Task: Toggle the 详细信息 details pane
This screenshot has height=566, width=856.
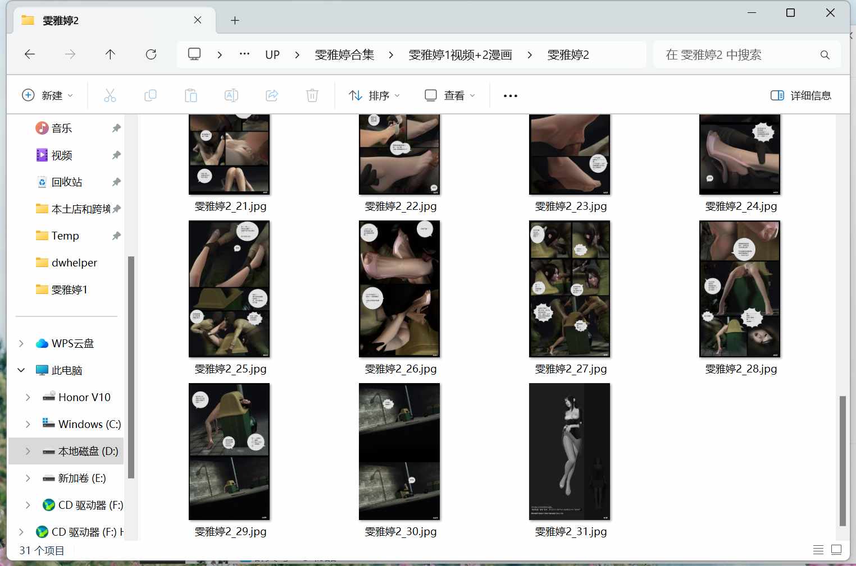Action: (801, 96)
